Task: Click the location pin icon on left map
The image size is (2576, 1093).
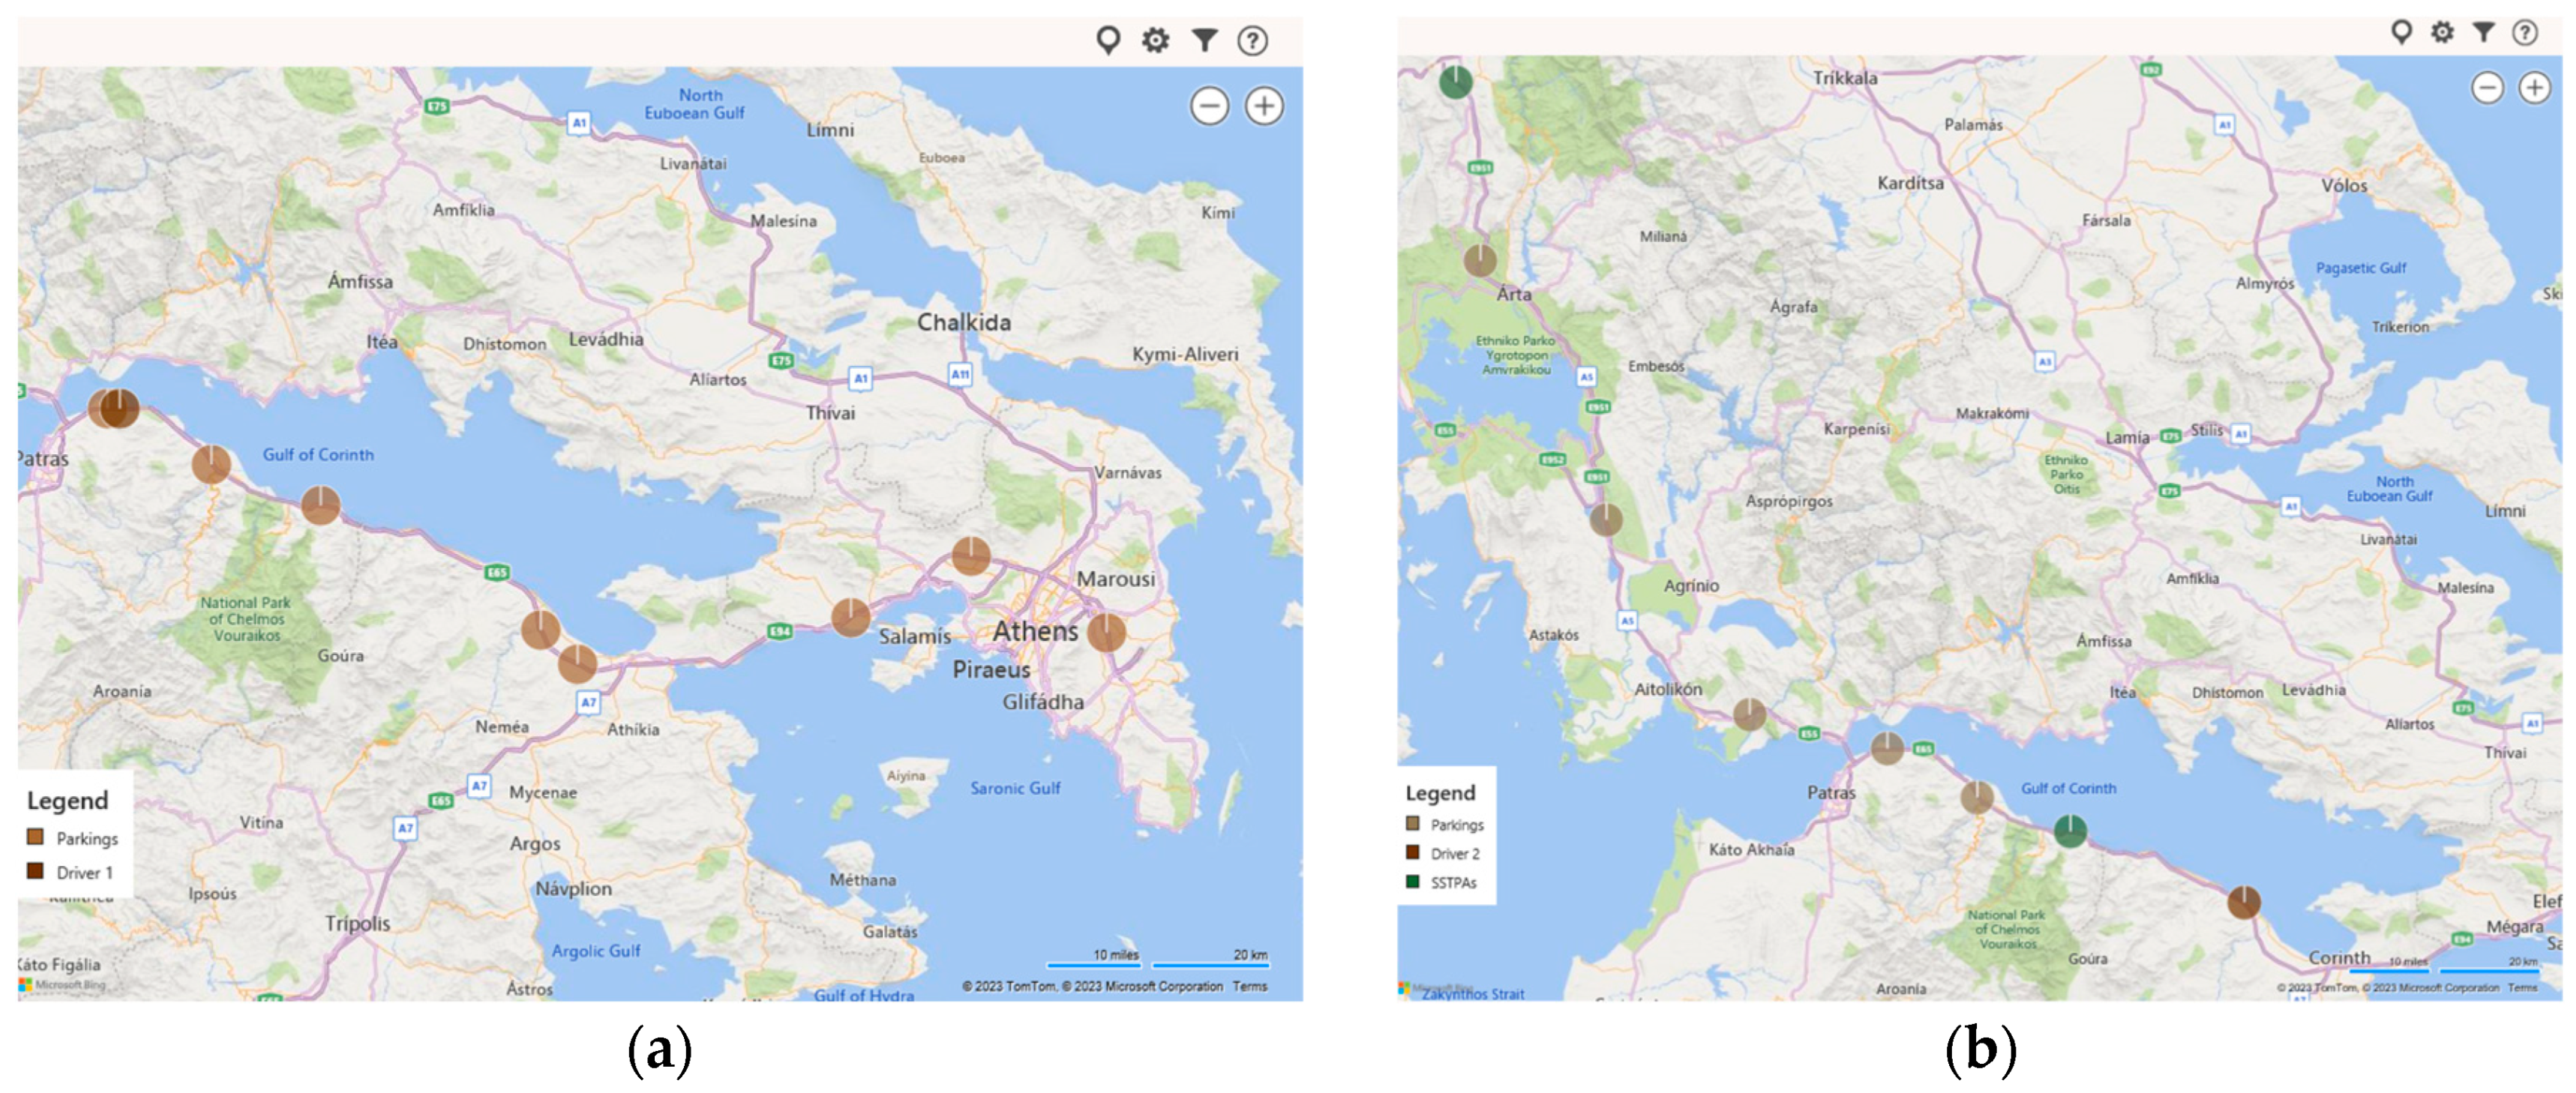Action: (x=1107, y=40)
